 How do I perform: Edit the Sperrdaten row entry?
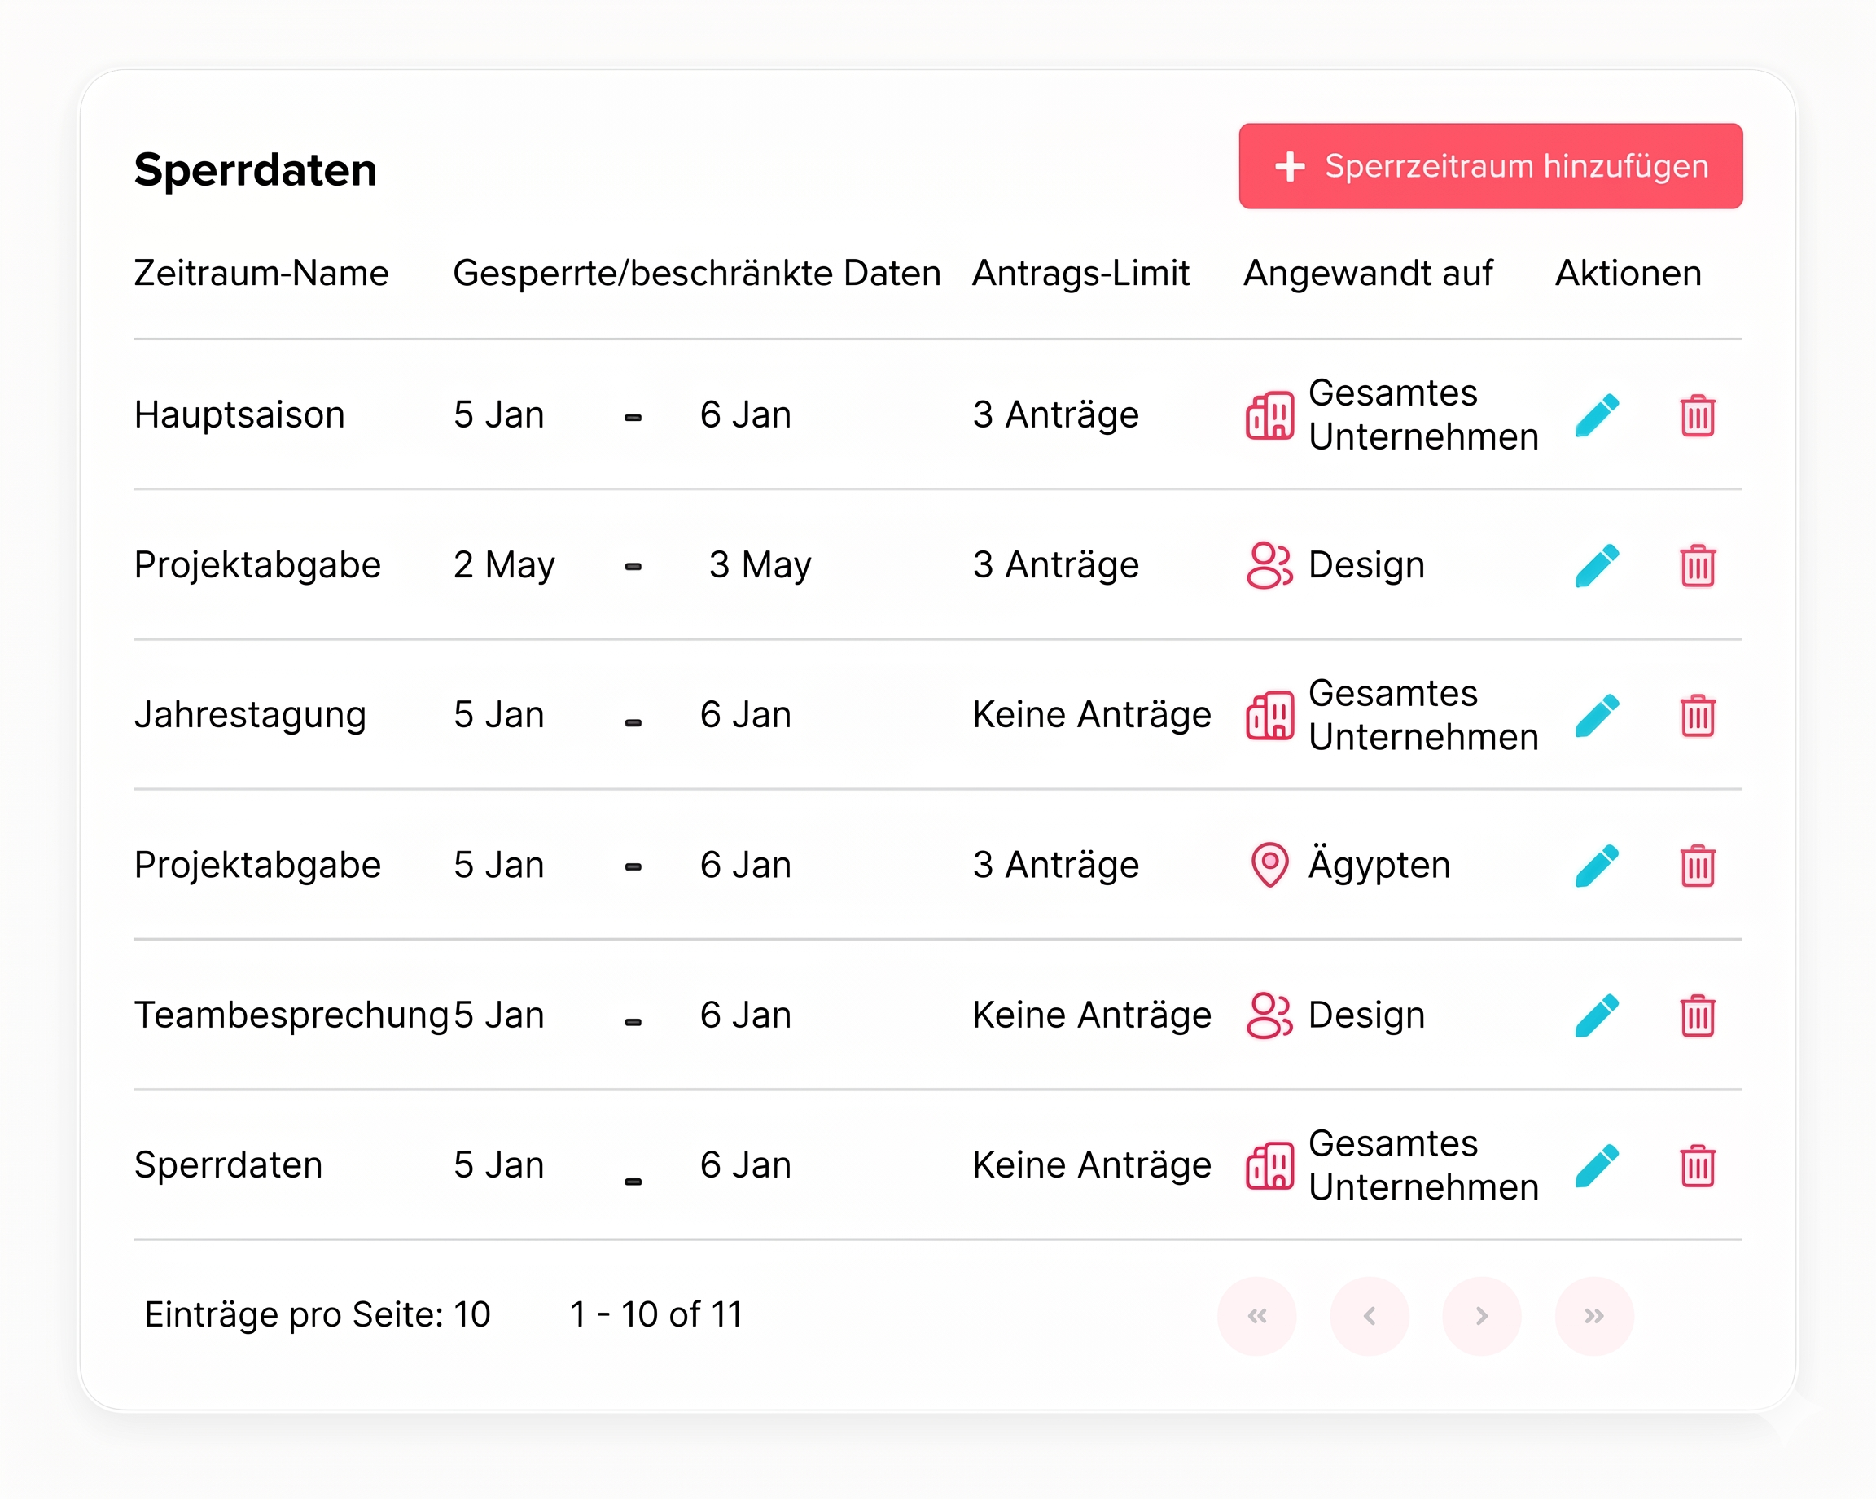[1597, 1166]
